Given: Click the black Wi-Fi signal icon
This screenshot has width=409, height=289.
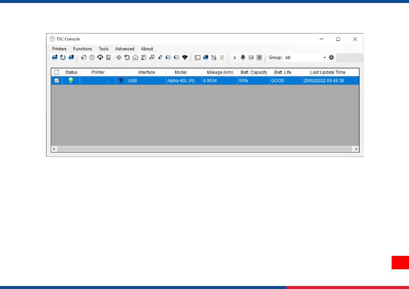Looking at the screenshot, I should [185, 57].
